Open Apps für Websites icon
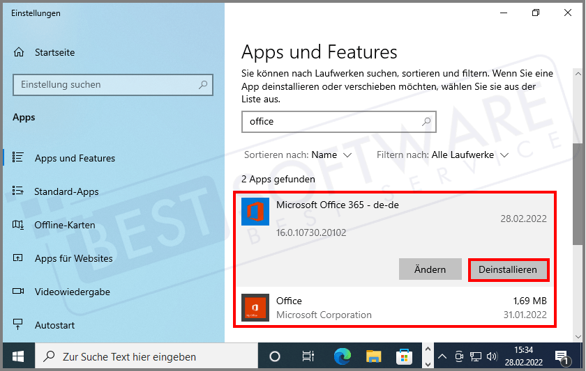586x371 pixels. pyautogui.click(x=18, y=258)
